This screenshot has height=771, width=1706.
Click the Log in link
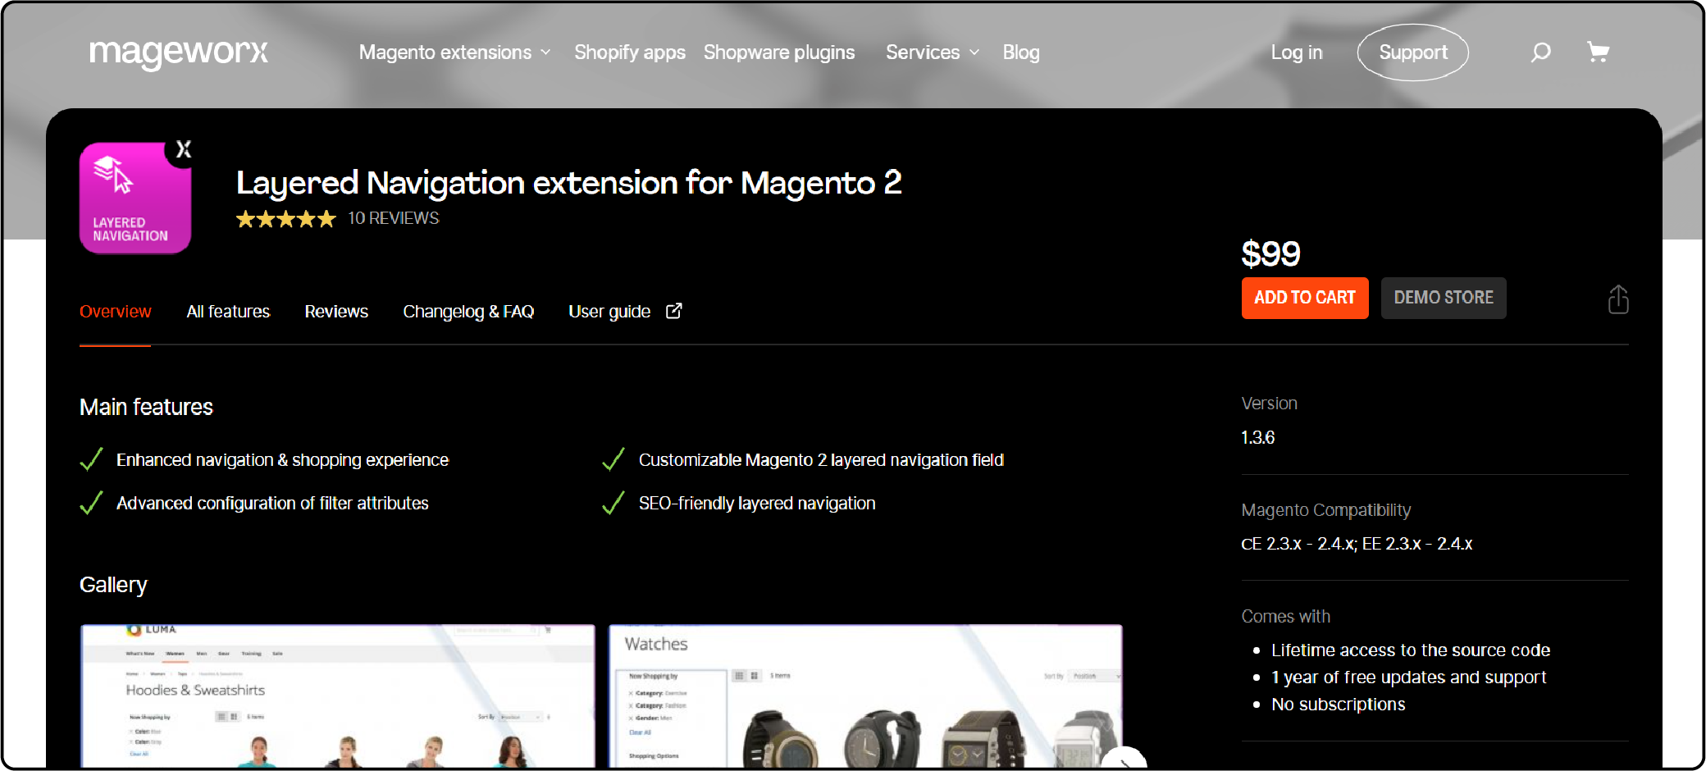click(1297, 52)
